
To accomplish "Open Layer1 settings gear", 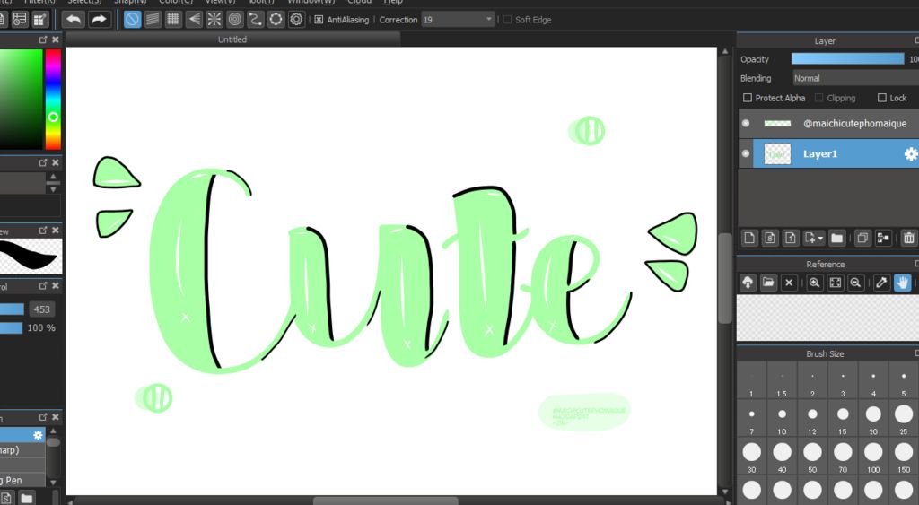I will (x=911, y=154).
